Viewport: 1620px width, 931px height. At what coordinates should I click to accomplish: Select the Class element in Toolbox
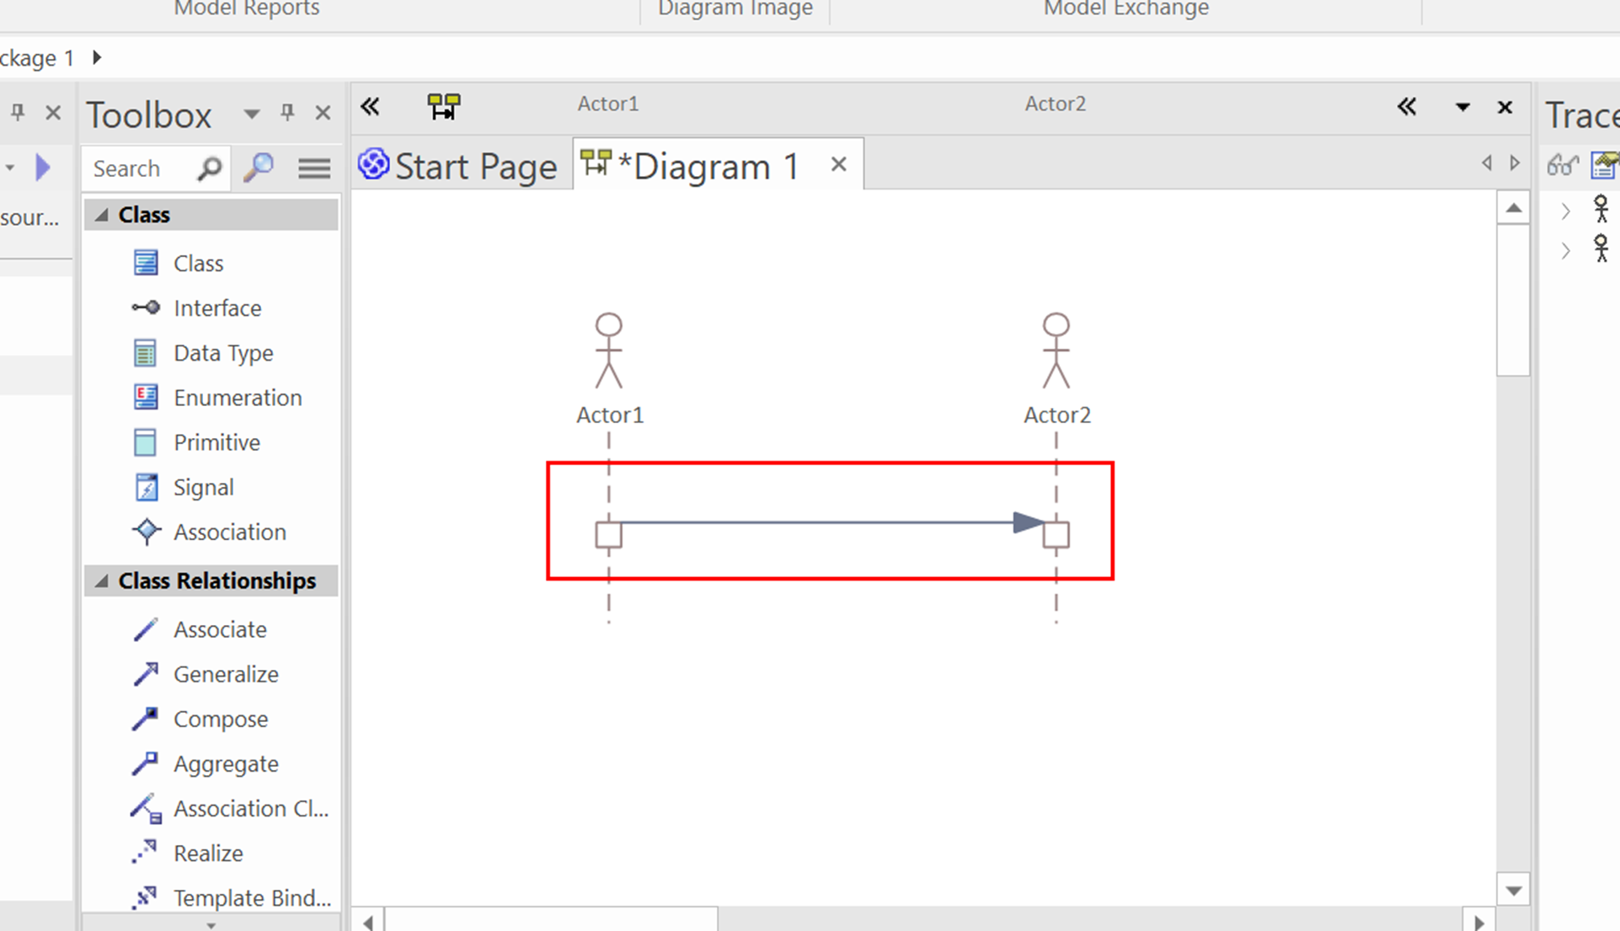pyautogui.click(x=198, y=264)
